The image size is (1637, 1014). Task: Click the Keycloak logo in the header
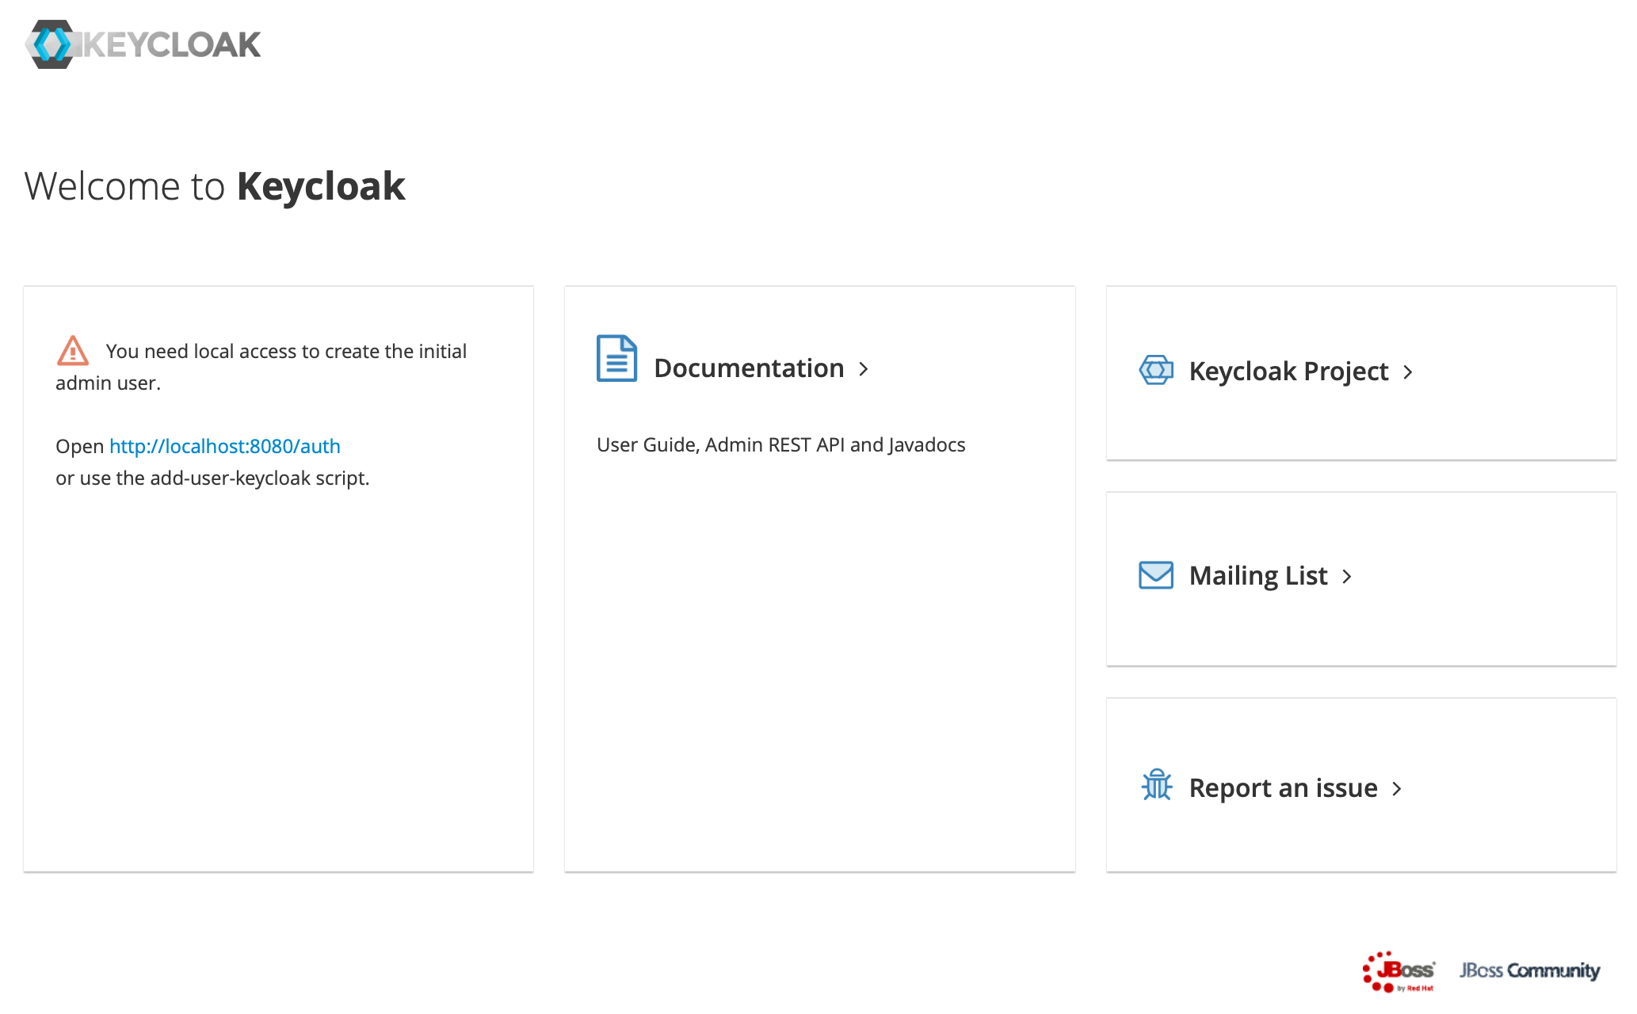(143, 44)
